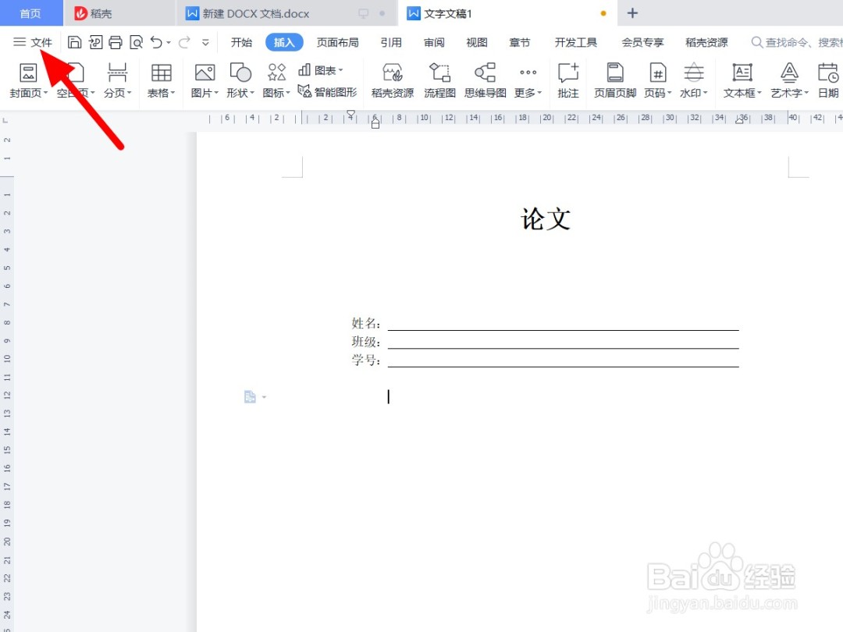Insert a cover page (封面页)
Image resolution: width=843 pixels, height=632 pixels.
(x=27, y=80)
